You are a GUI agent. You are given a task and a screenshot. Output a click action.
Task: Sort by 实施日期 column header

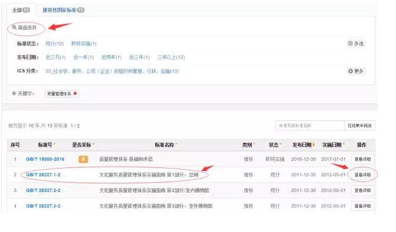[334, 144]
